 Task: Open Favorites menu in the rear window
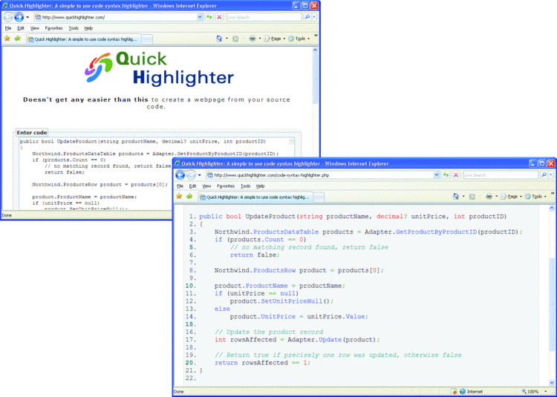[x=53, y=28]
